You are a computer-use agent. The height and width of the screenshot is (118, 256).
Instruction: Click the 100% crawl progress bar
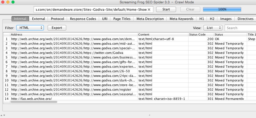click(222, 9)
